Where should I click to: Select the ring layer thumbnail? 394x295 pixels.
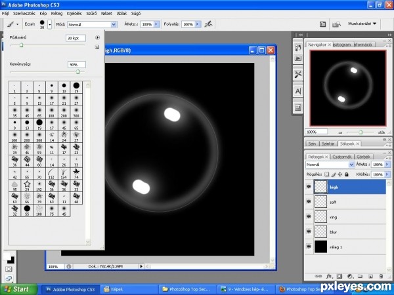pos(321,217)
